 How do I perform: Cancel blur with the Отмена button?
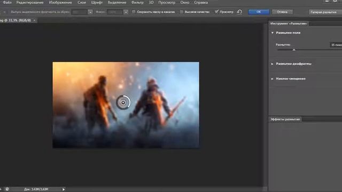[x=282, y=12]
